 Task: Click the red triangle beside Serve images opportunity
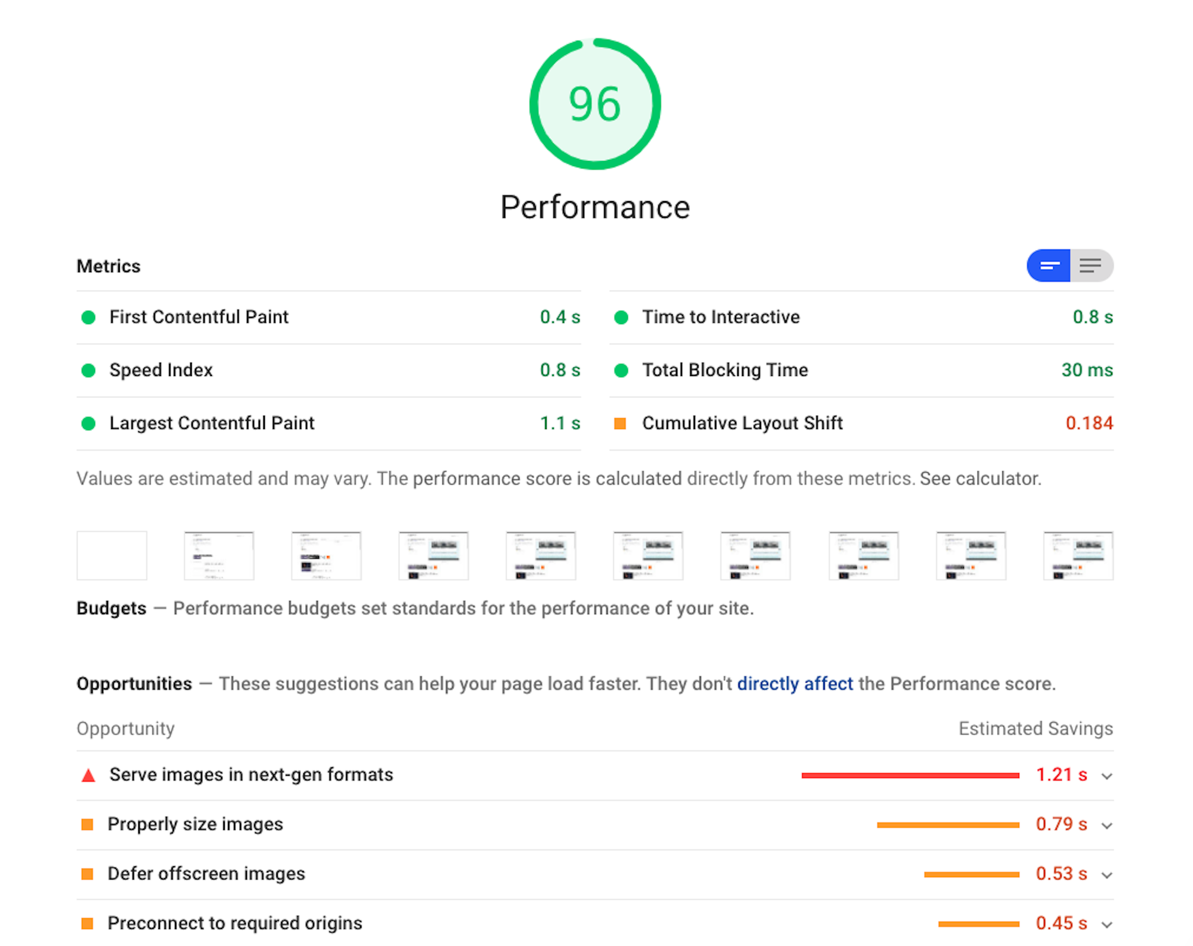click(88, 775)
